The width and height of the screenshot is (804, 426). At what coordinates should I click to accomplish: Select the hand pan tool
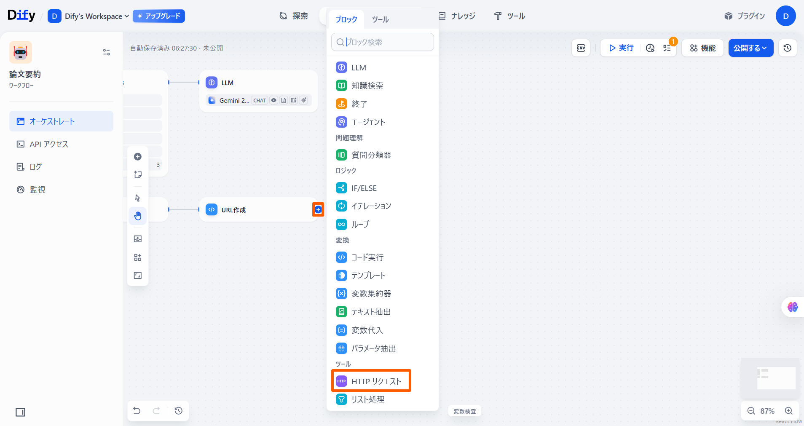click(138, 216)
